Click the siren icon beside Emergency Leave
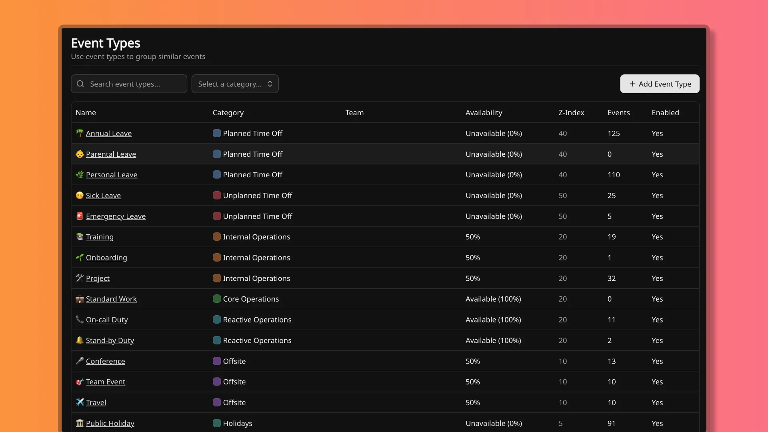Screen dimensions: 768x432 80,216
